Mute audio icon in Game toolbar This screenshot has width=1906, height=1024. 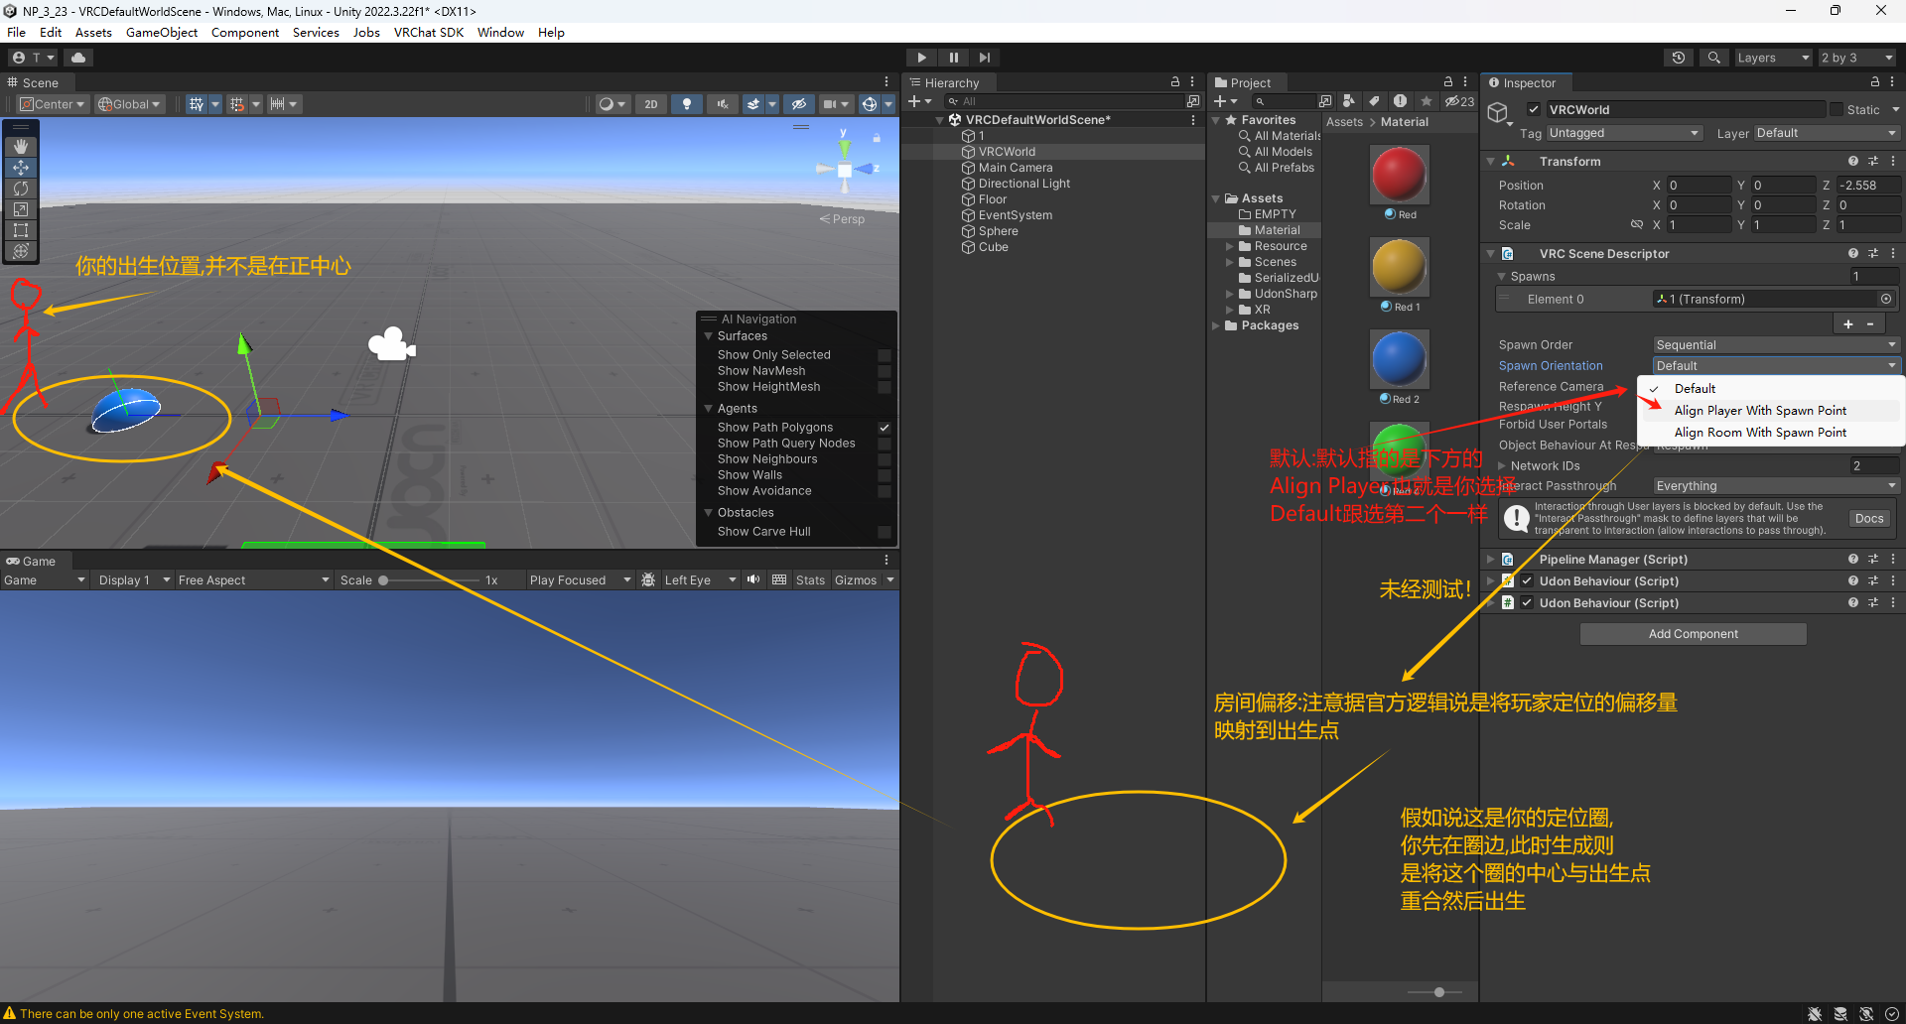pos(753,580)
